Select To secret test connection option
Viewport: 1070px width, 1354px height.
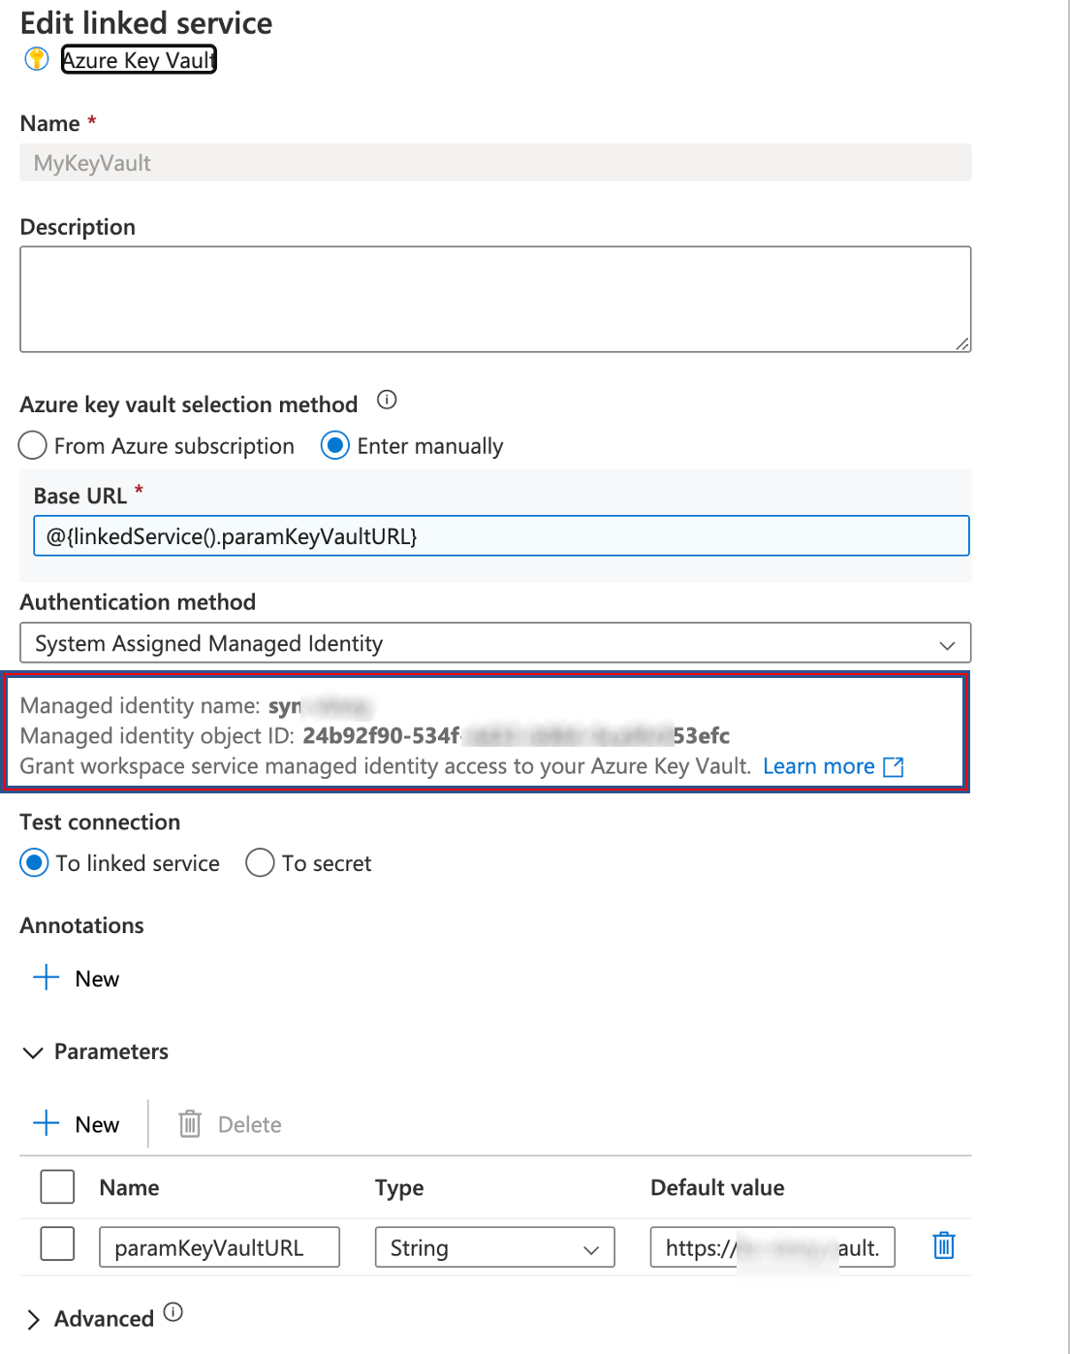click(x=260, y=862)
